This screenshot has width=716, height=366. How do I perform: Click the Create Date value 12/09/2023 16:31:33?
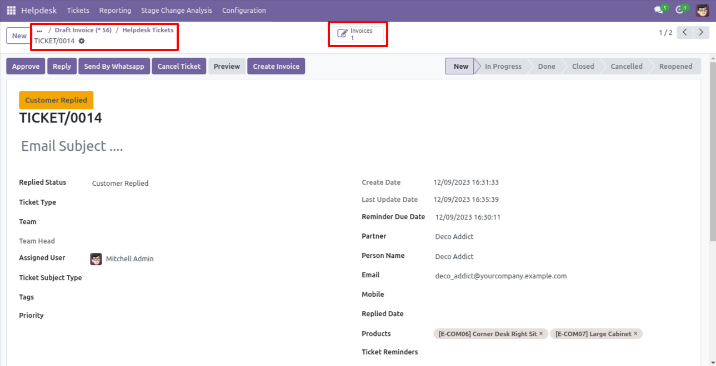pos(466,182)
